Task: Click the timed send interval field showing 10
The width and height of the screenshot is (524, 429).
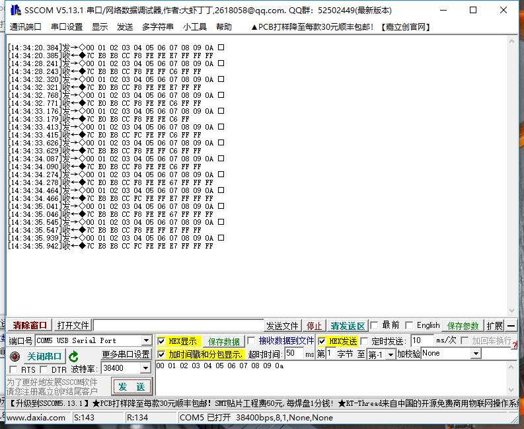Action: (422, 340)
